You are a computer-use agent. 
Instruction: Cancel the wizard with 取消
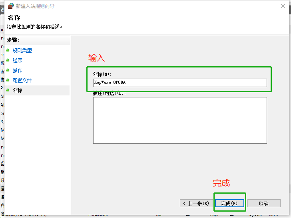pyautogui.click(x=264, y=203)
